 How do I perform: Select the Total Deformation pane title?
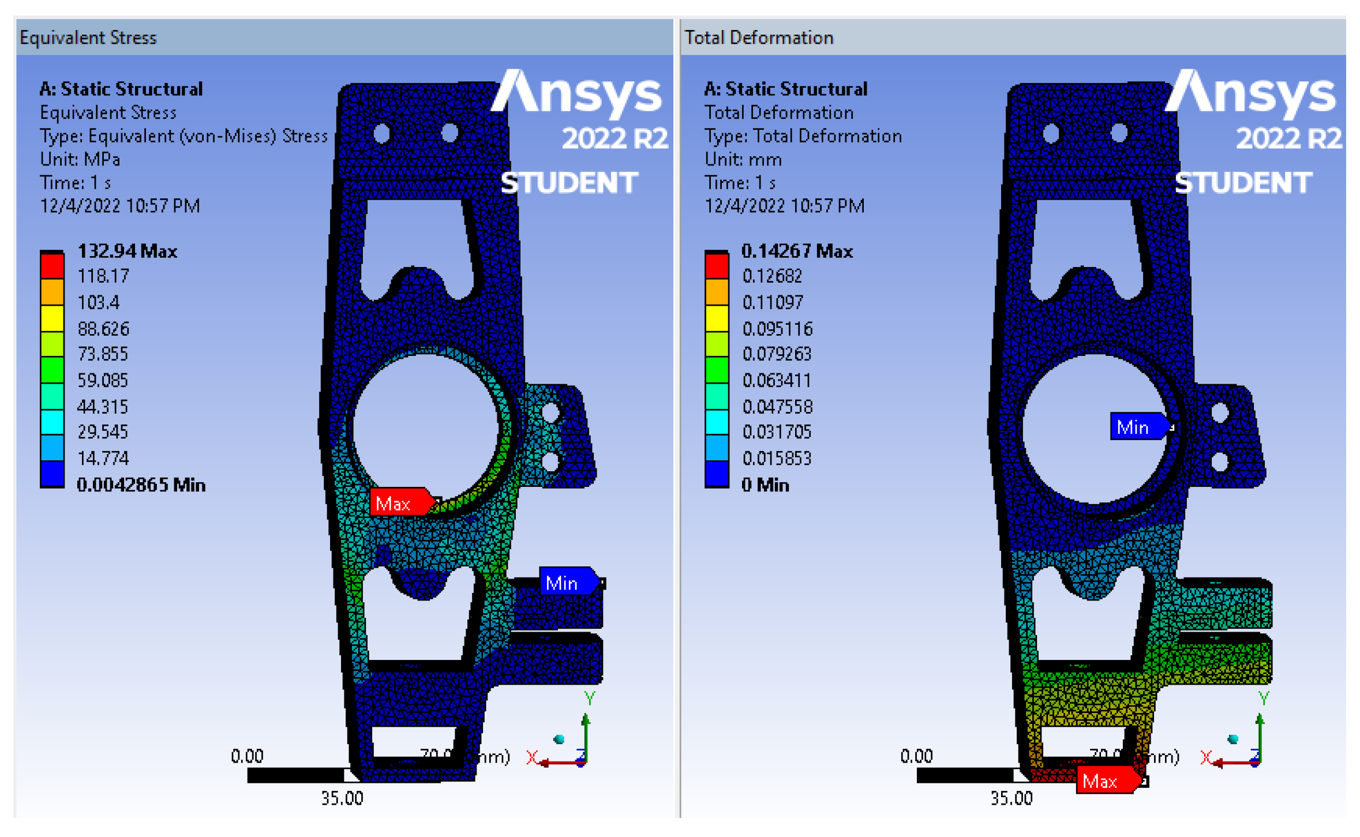tap(758, 38)
